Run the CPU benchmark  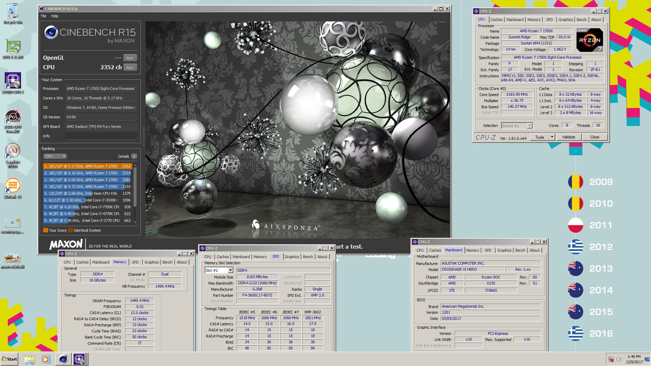click(x=130, y=68)
